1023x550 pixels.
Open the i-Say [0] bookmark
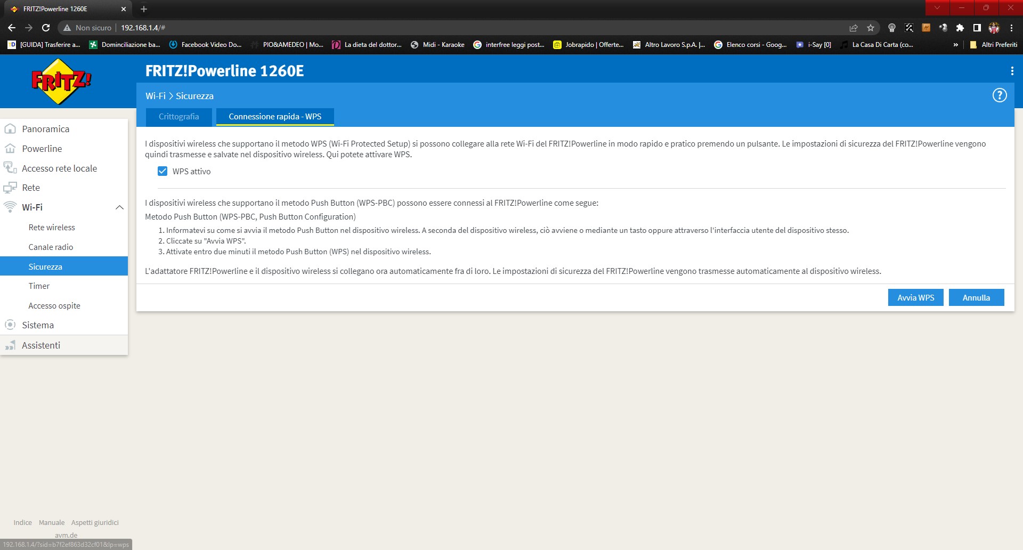click(814, 45)
